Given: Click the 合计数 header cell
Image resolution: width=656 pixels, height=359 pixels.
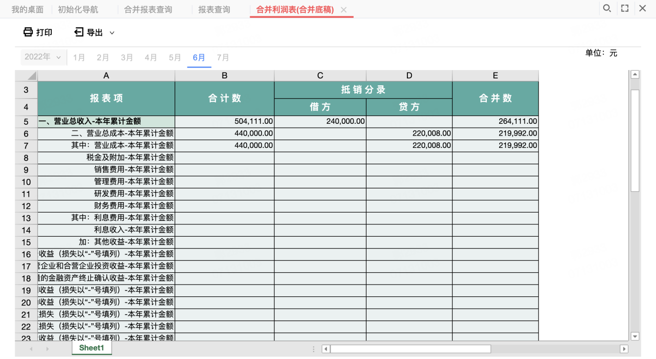Looking at the screenshot, I should [224, 99].
